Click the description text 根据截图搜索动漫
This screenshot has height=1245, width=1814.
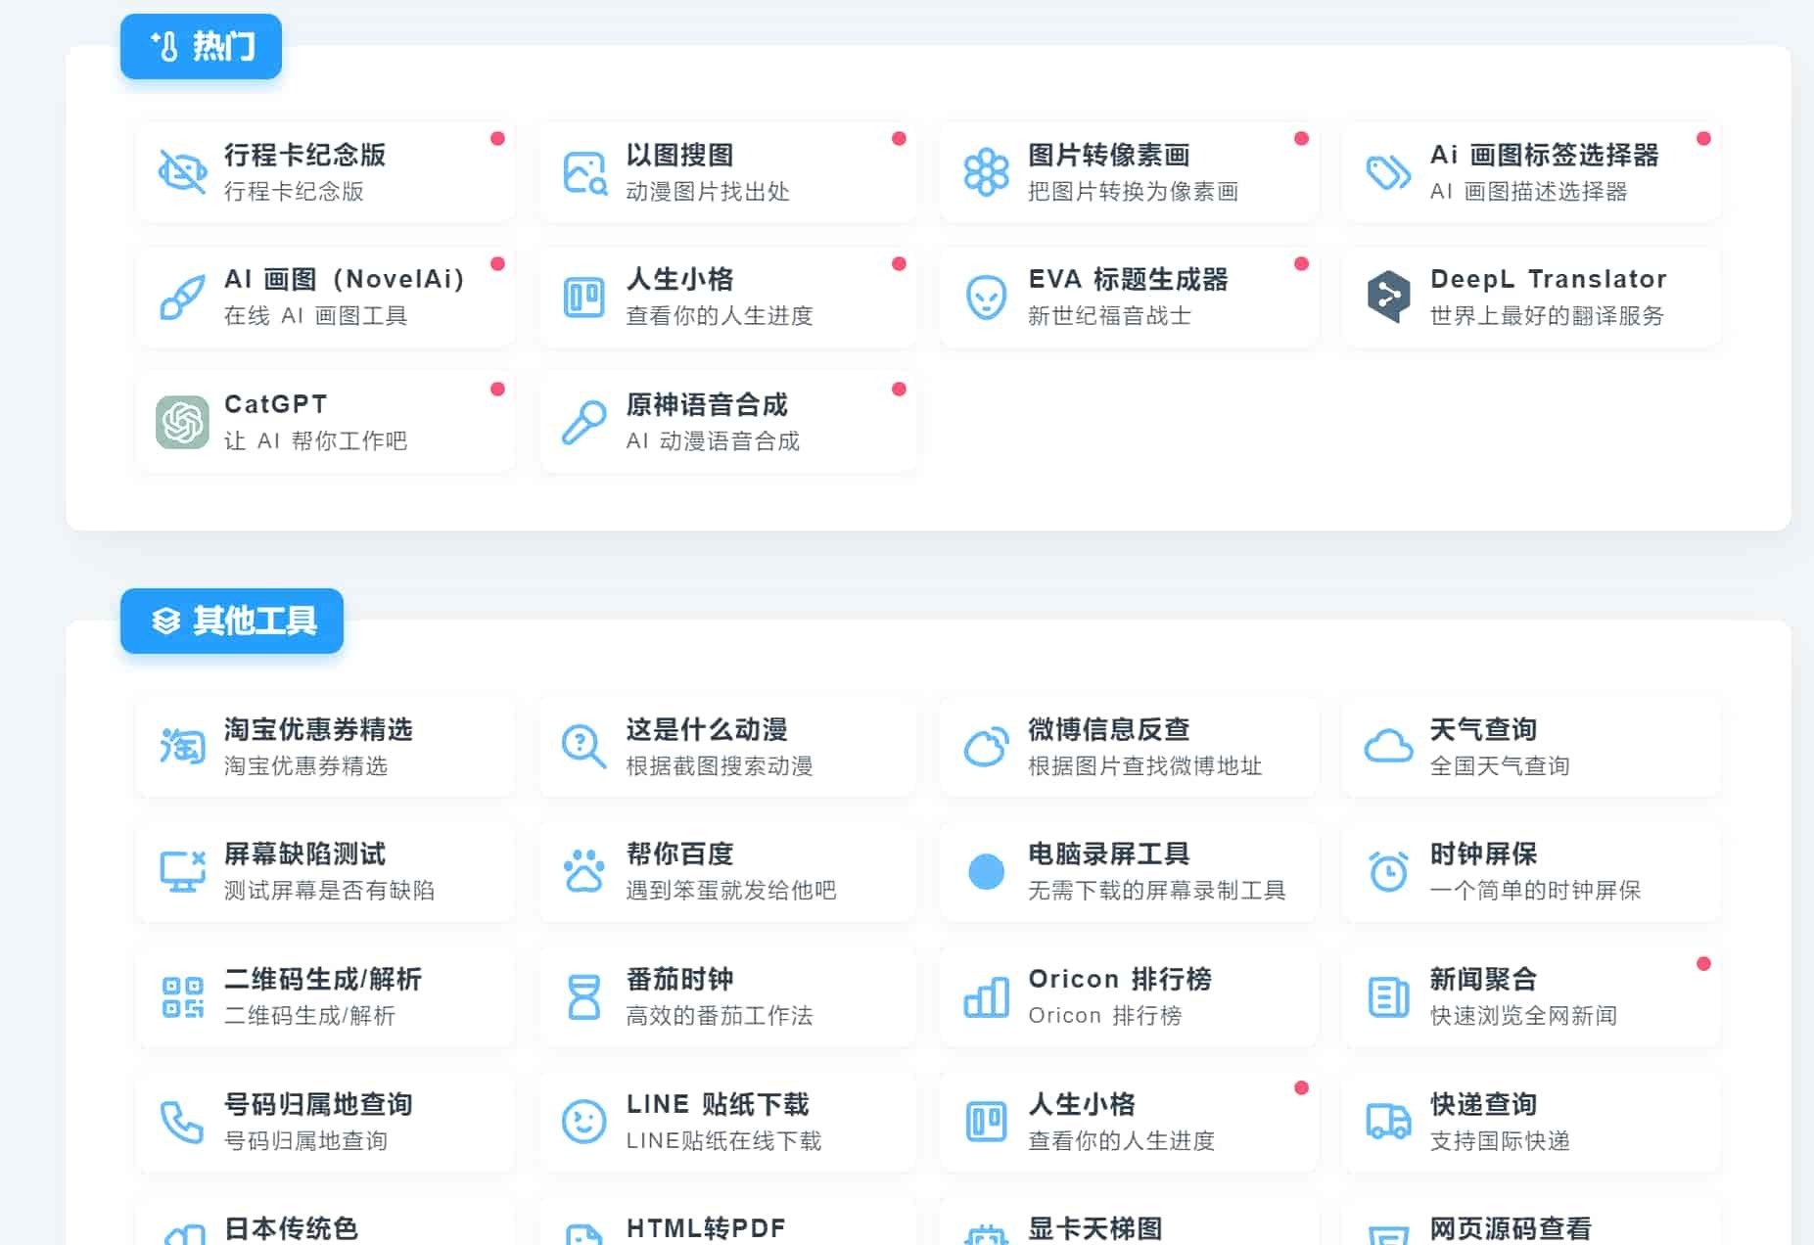coord(720,765)
